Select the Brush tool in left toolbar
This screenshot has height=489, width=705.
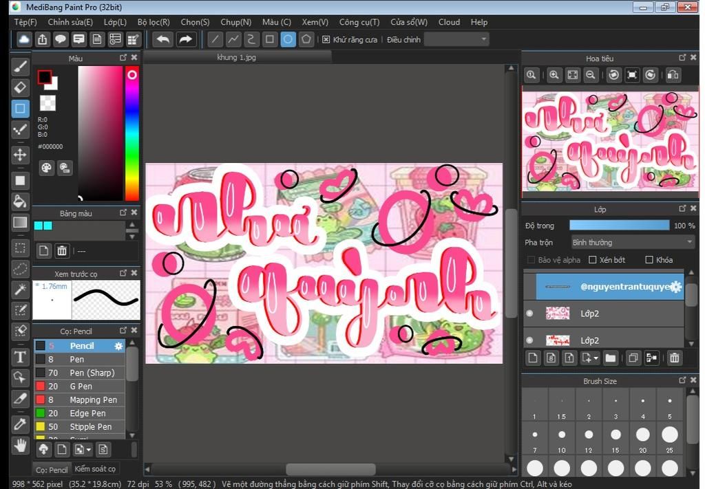[x=20, y=67]
